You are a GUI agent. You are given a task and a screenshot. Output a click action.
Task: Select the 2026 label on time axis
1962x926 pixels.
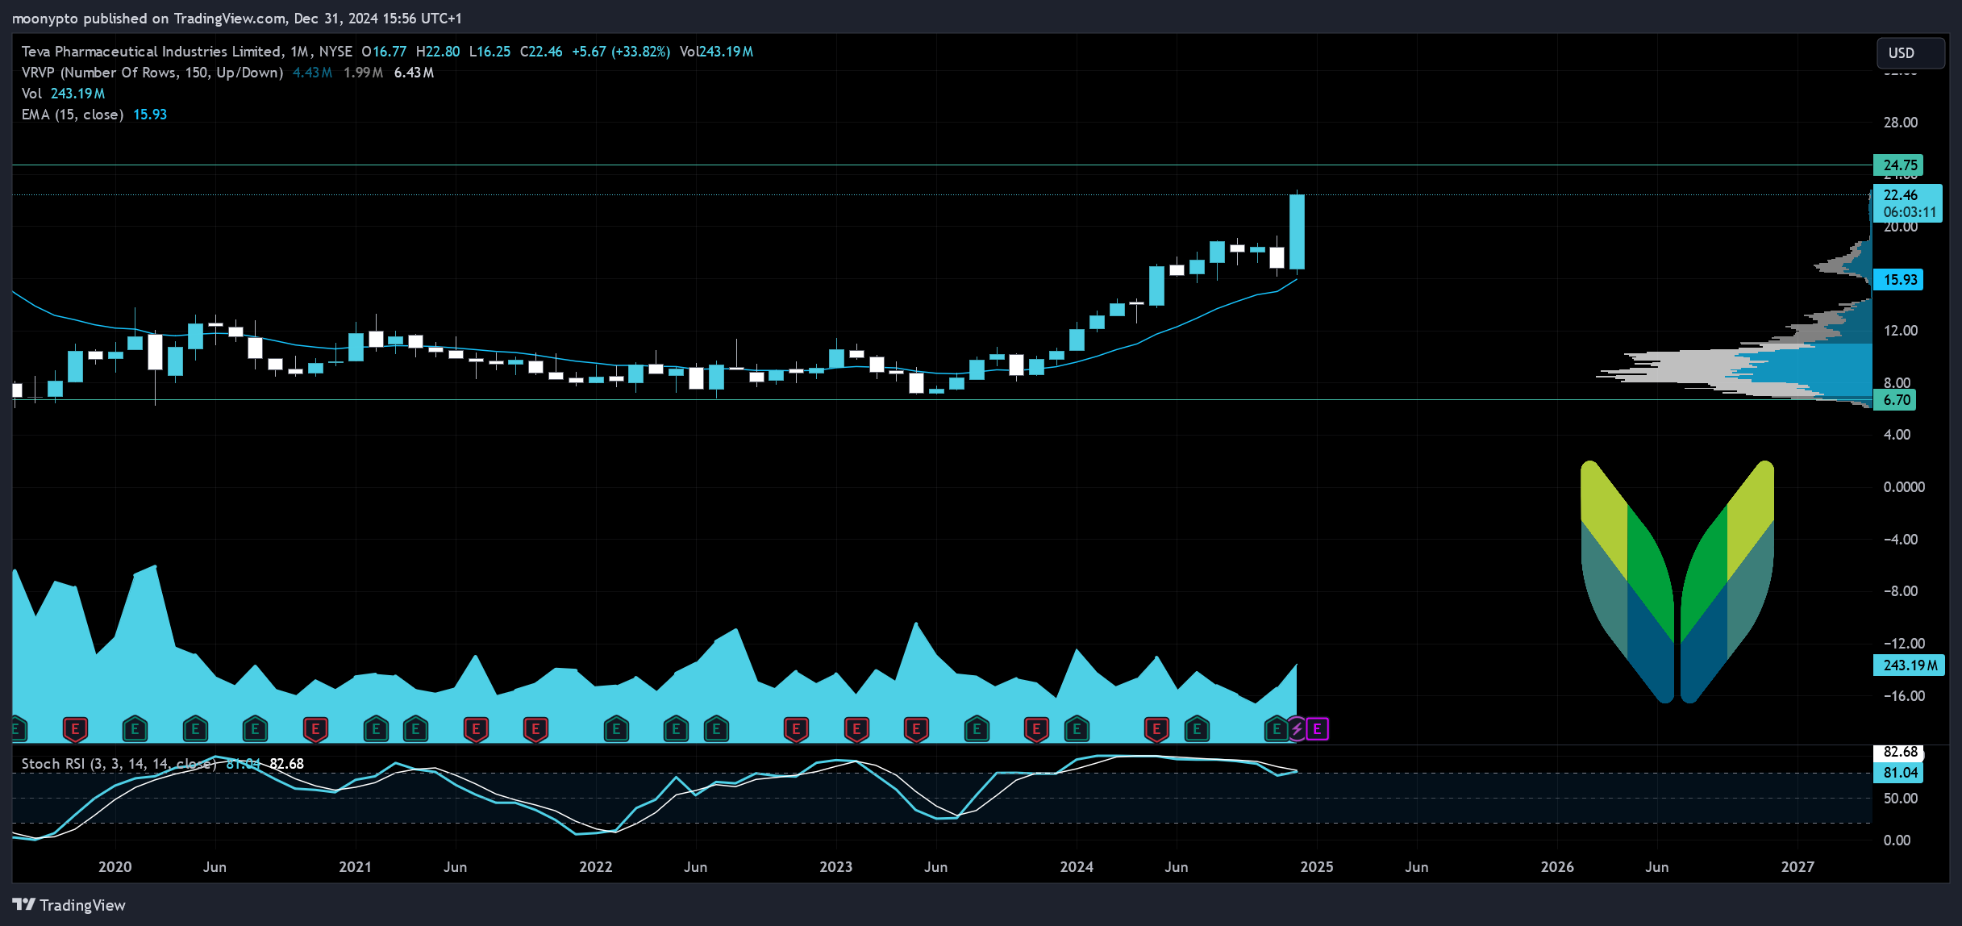(x=1557, y=867)
